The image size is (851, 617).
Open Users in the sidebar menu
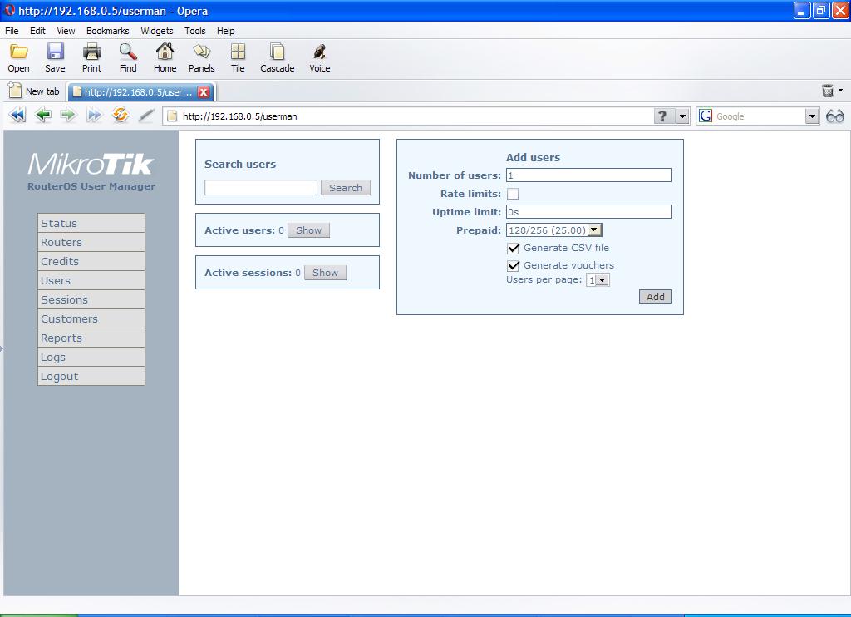[x=91, y=280]
